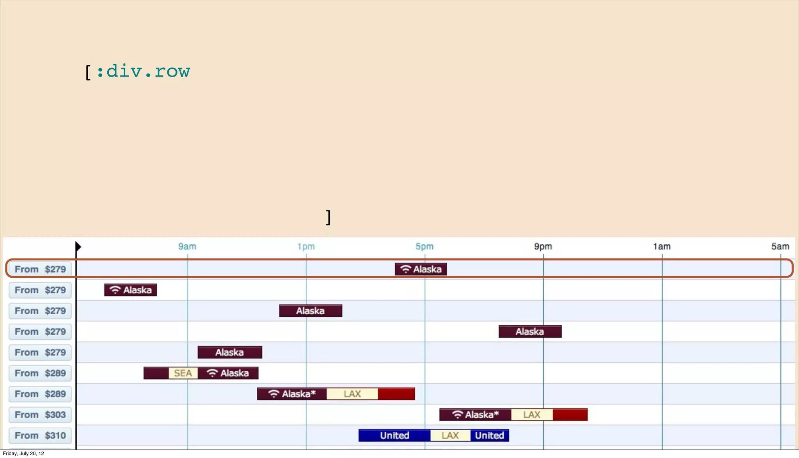Click the Alaska* segment in the $303 row

pos(475,415)
